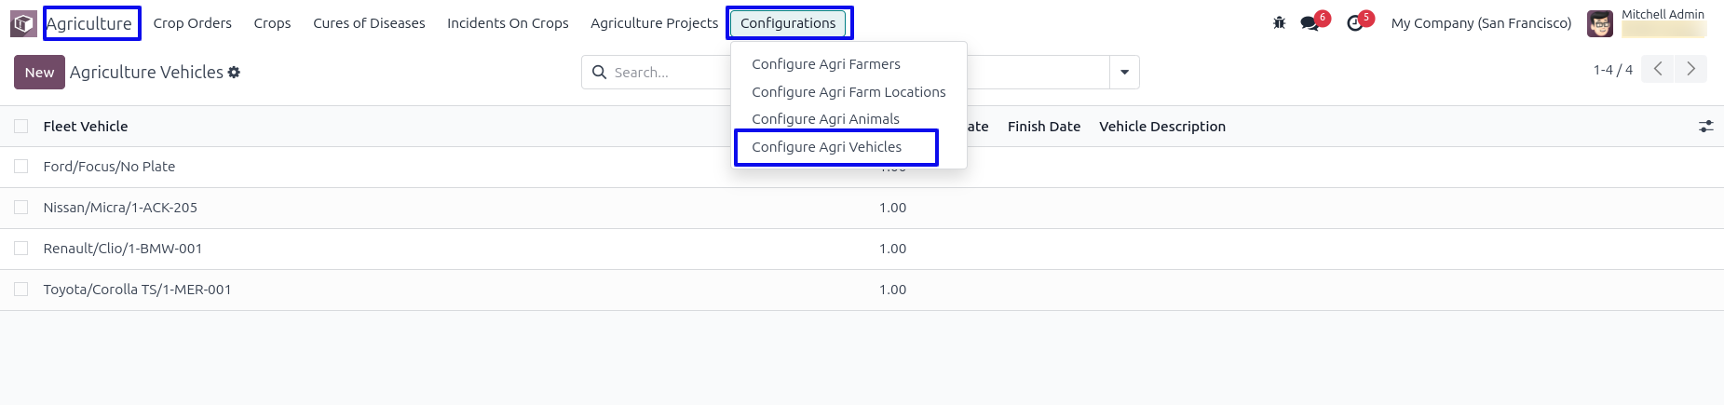Viewport: 1724px width, 405px height.
Task: Open the activities clock icon
Action: [1355, 23]
